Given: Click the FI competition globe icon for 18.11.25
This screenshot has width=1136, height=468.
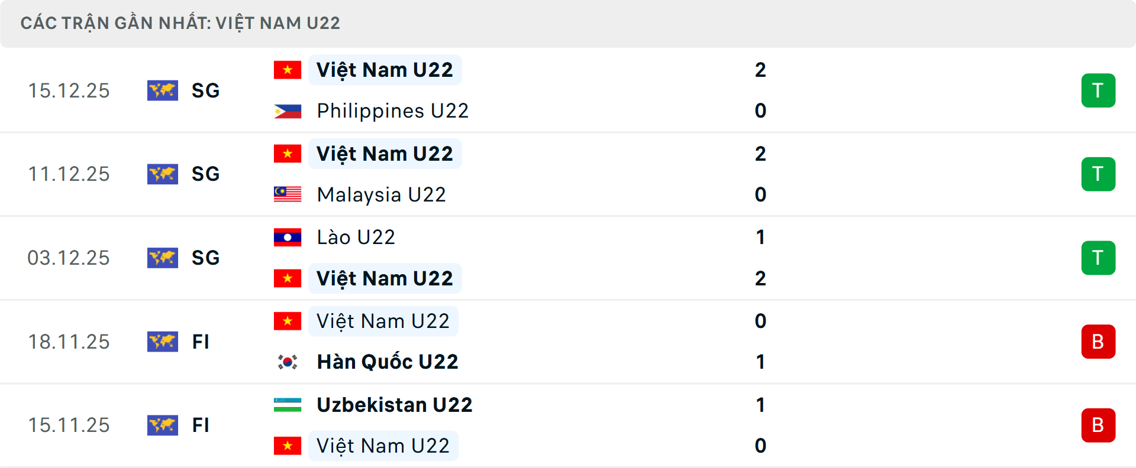Looking at the screenshot, I should (x=163, y=342).
